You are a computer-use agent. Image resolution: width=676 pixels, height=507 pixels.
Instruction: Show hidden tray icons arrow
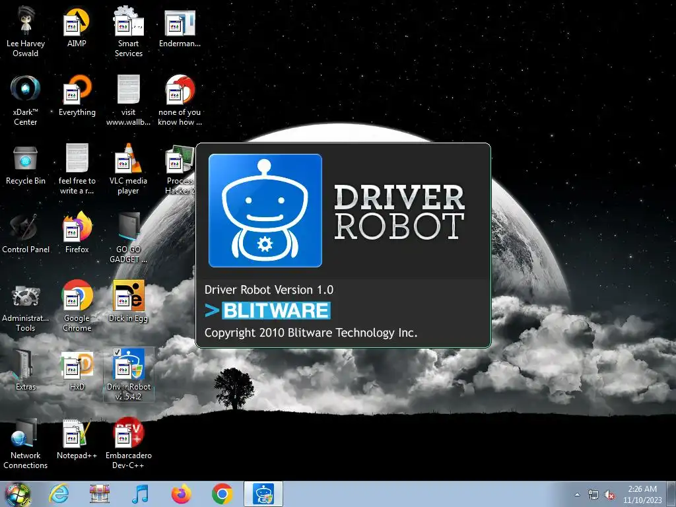coord(577,494)
